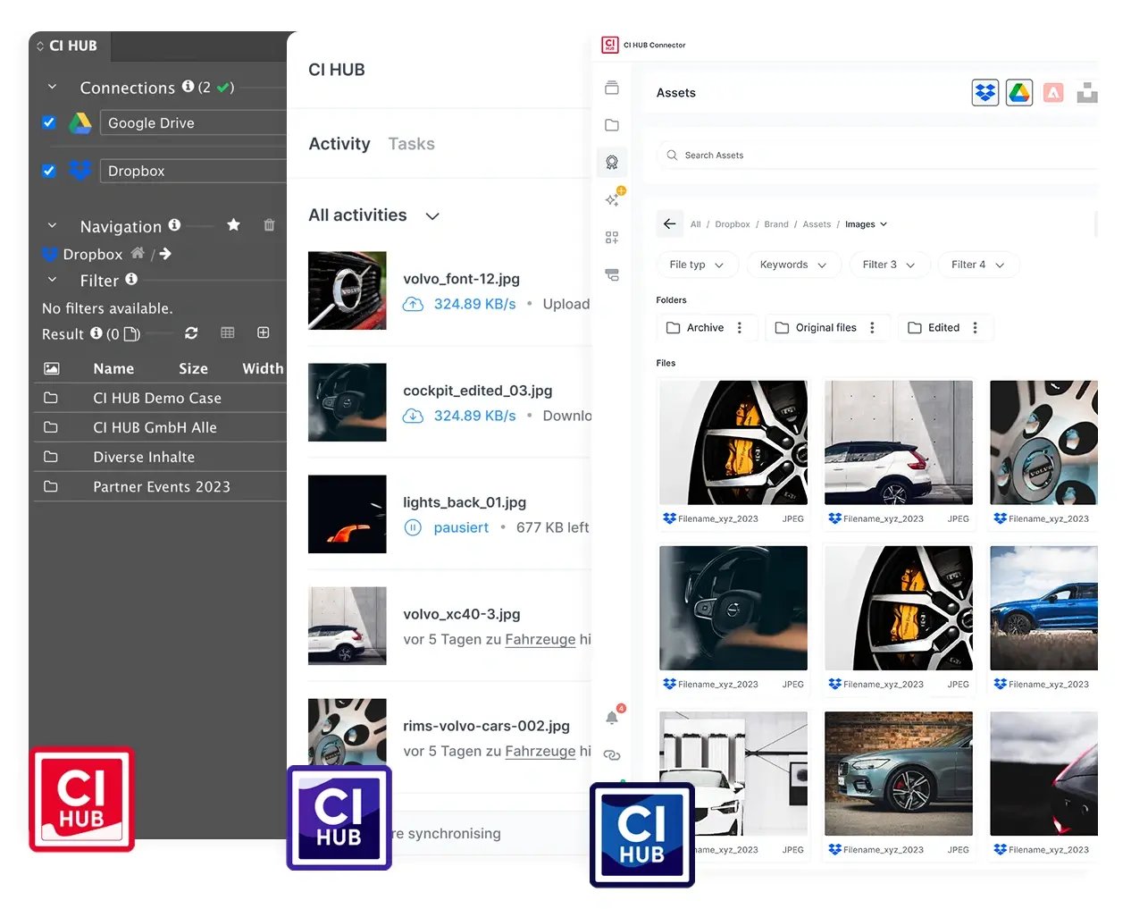This screenshot has width=1131, height=909.
Task: Switch to the Tasks tab
Action: tap(412, 144)
